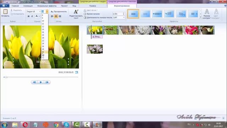Click the Вставить paste icon

point(5,12)
